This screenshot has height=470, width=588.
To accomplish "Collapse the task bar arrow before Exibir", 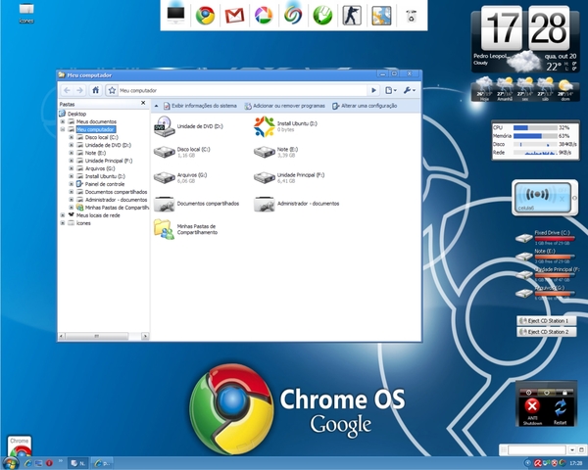I will coord(157,106).
